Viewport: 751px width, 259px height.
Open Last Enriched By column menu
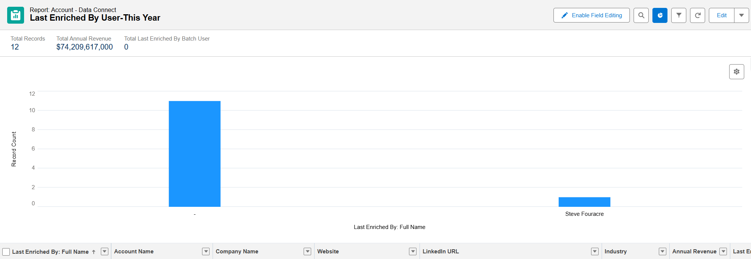tap(105, 251)
